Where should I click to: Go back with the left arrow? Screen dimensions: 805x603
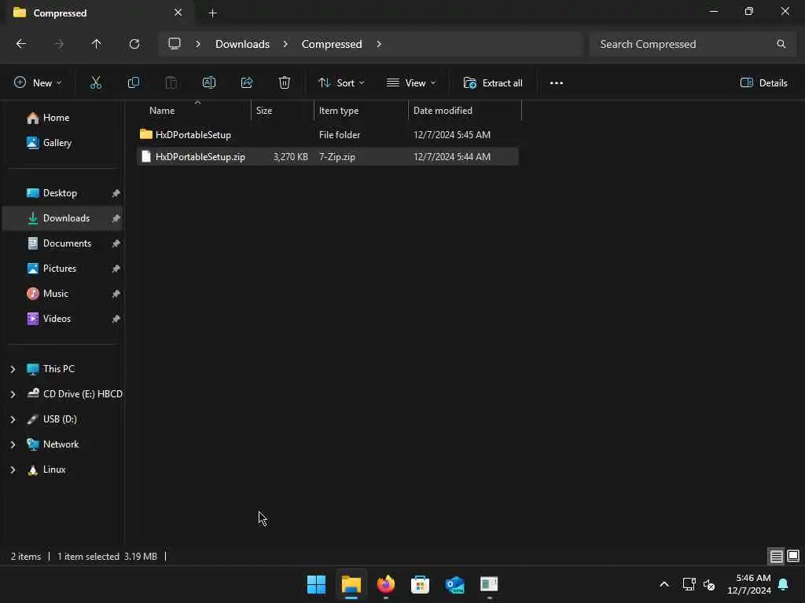(21, 44)
